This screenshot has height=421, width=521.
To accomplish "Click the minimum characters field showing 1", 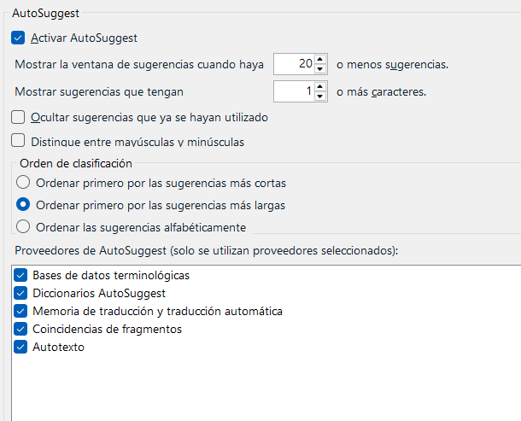I will click(293, 91).
